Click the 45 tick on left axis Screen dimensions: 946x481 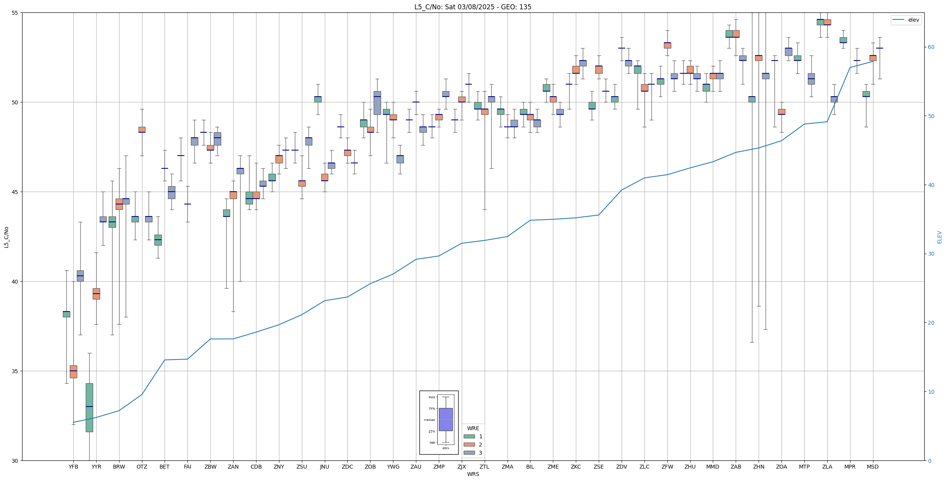point(16,192)
